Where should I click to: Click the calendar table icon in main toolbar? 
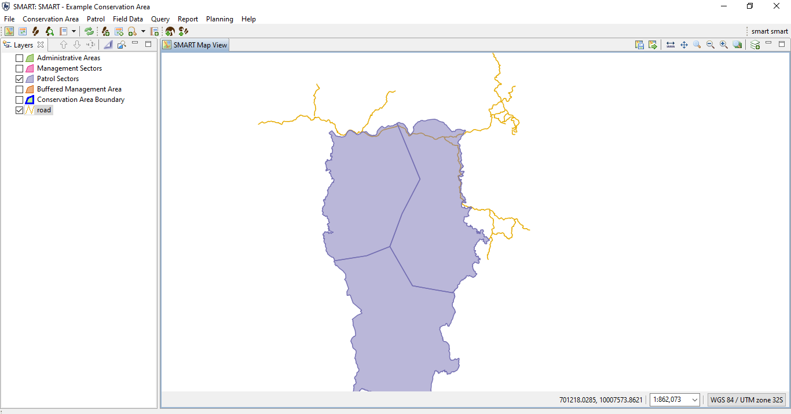(x=23, y=31)
